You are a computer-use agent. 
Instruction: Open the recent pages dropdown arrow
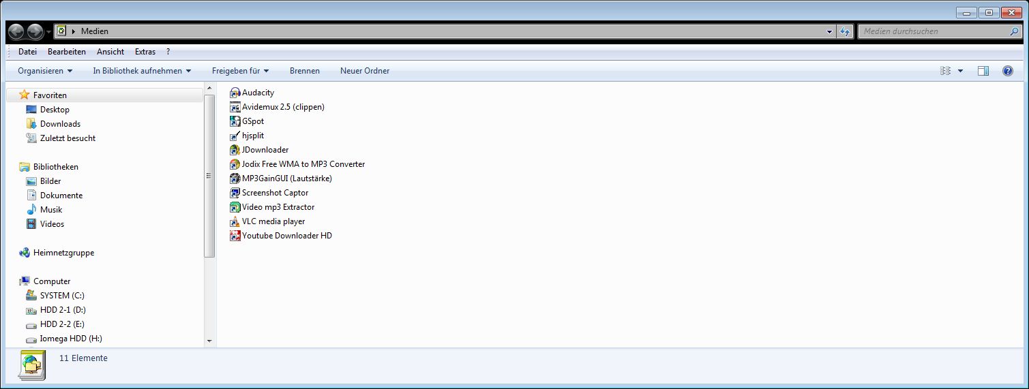coord(49,32)
